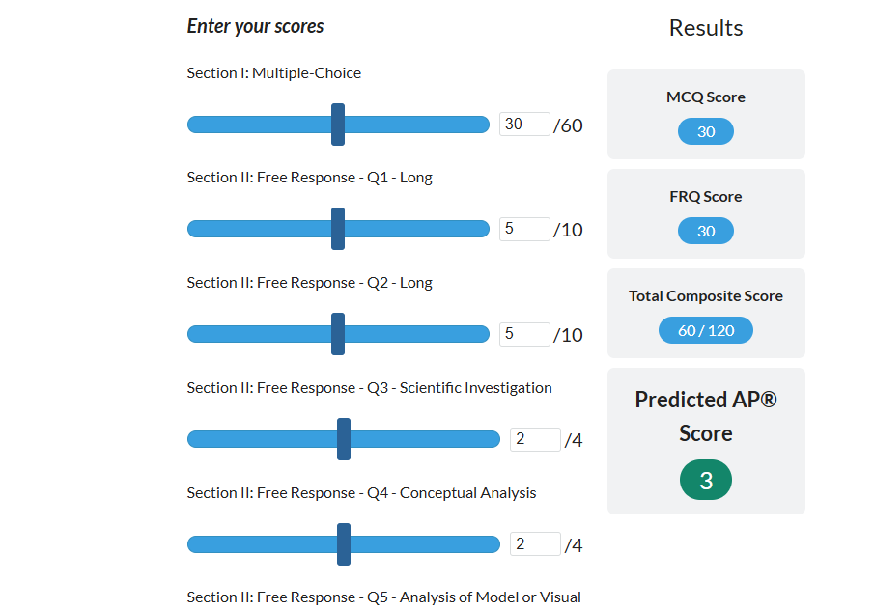The height and width of the screenshot is (611, 874).
Task: Click right end of Multiple-Choice slider track
Action: point(483,125)
